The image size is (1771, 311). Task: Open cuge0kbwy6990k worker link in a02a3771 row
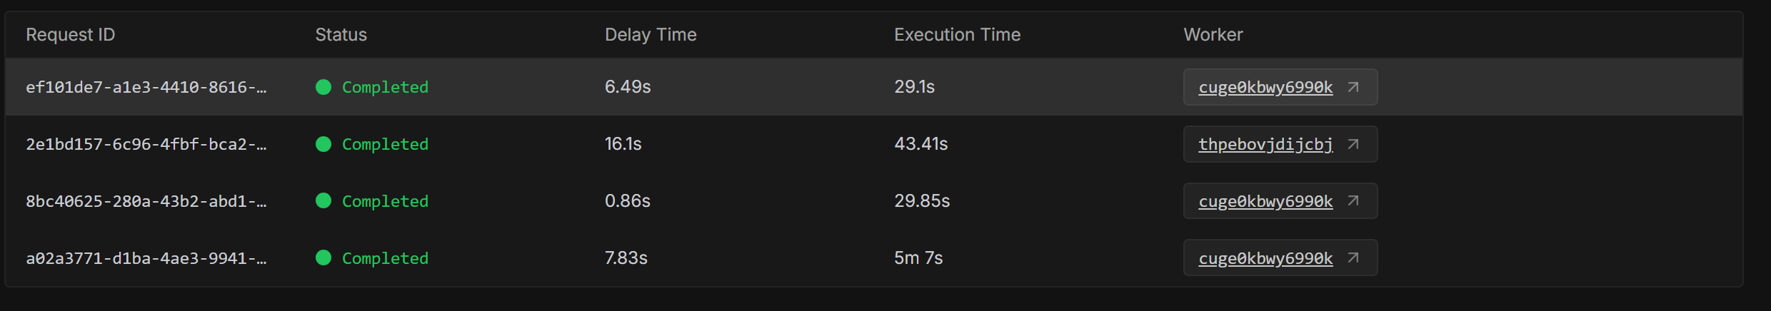[x=1265, y=258]
